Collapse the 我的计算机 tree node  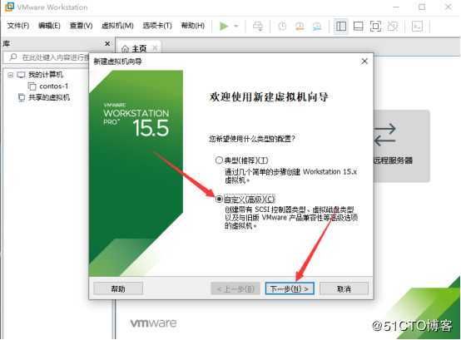11,75
